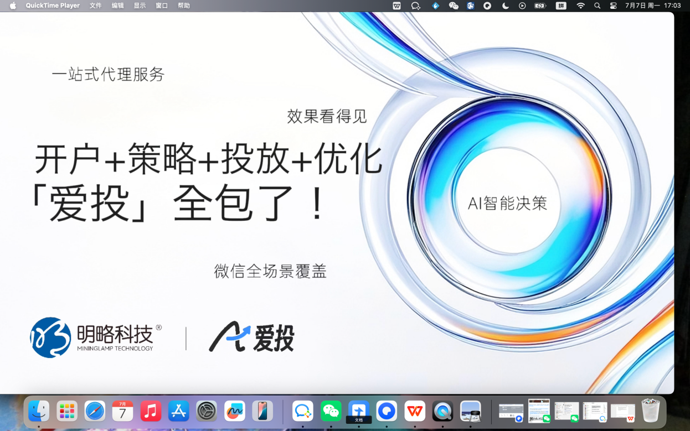
Task: Open System Settings gear in dock
Action: (207, 411)
